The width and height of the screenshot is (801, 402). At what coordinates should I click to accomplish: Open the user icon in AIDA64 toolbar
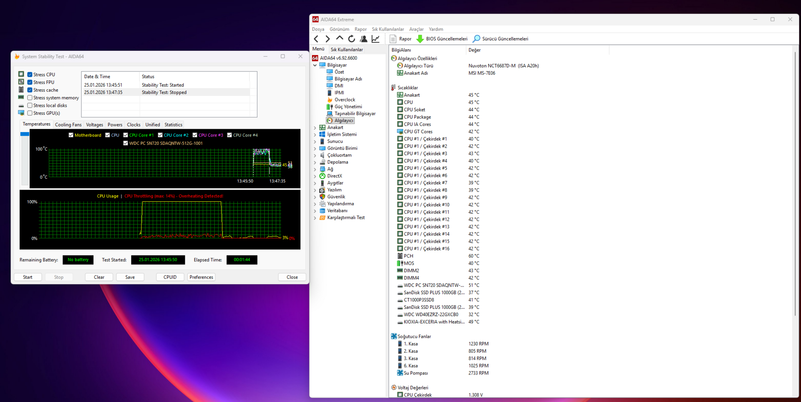click(363, 39)
